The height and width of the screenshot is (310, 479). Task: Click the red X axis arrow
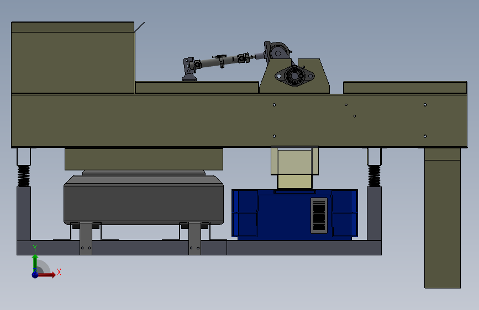coord(47,275)
